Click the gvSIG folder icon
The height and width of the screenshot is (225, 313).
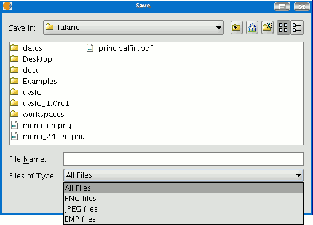click(x=15, y=92)
